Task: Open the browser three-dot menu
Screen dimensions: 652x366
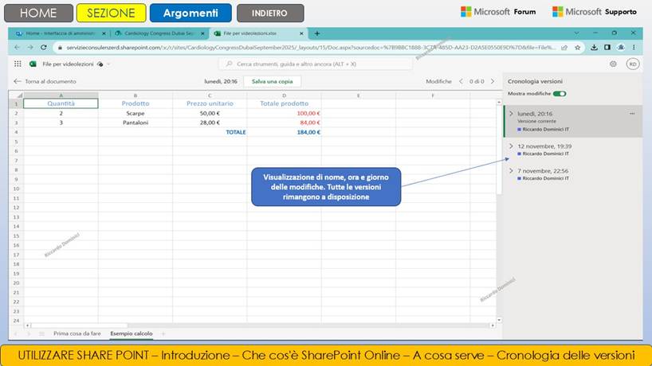Action: coord(634,48)
